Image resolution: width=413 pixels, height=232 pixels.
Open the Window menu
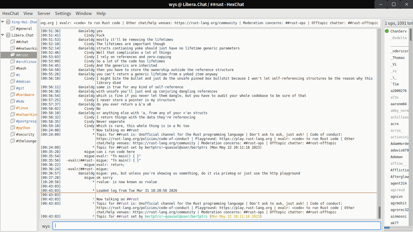(x=84, y=13)
